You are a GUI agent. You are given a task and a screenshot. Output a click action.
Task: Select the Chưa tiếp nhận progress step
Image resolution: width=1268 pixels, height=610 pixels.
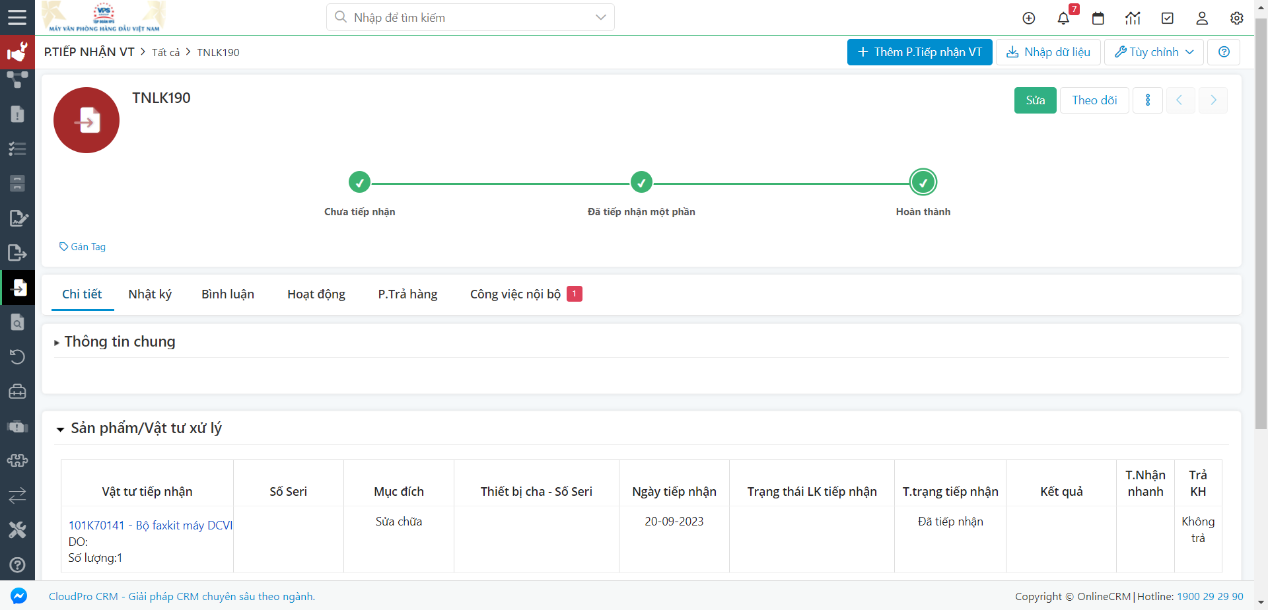tap(359, 182)
